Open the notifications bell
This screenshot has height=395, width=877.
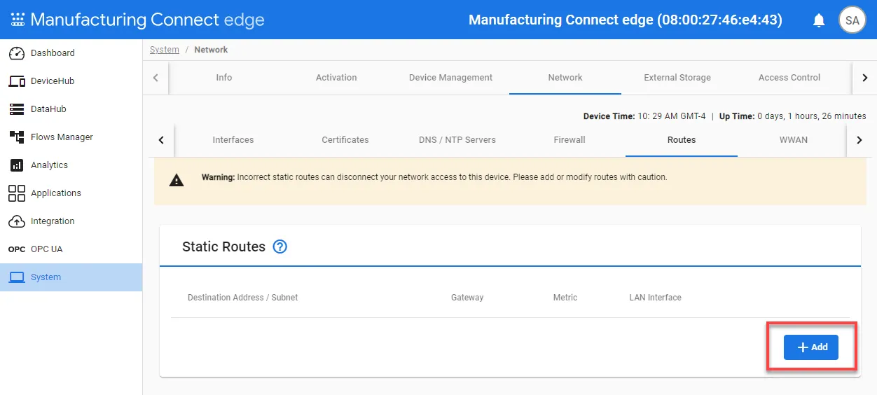pos(819,20)
